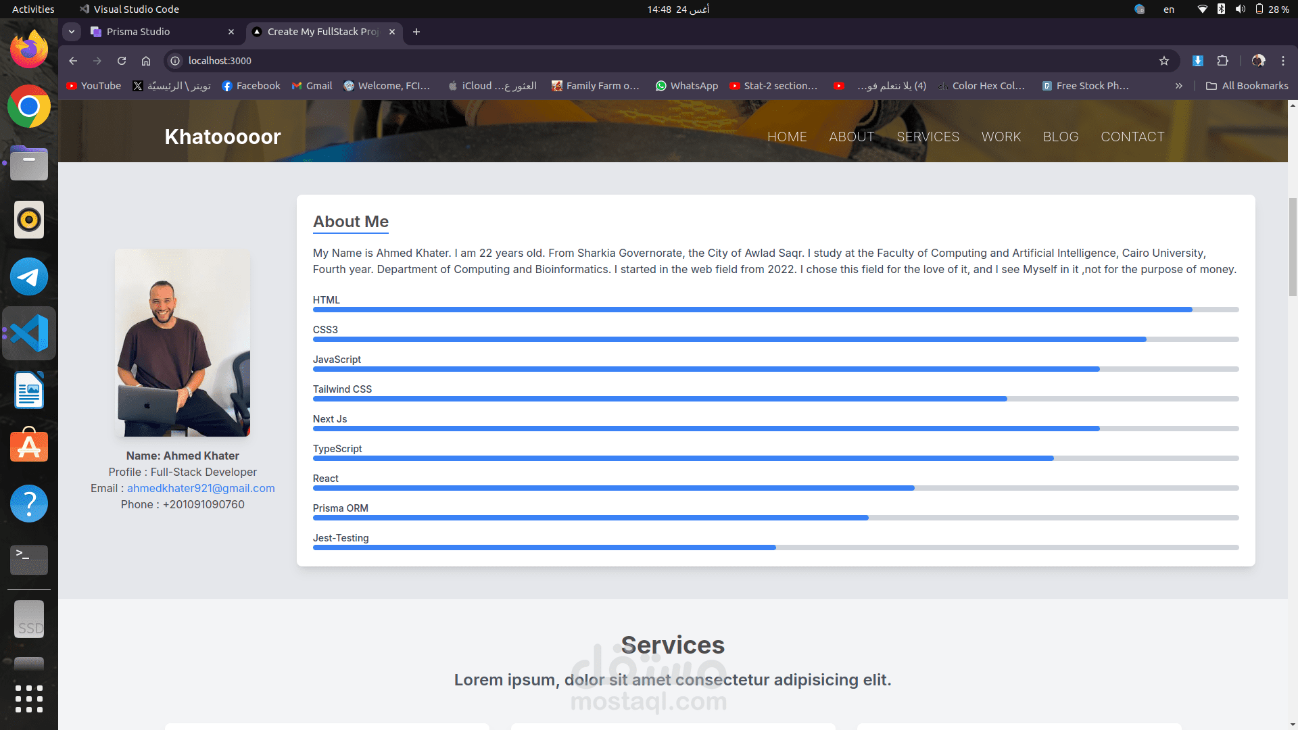Switch to Visual Studio Code in dock
Image resolution: width=1298 pixels, height=730 pixels.
point(29,333)
